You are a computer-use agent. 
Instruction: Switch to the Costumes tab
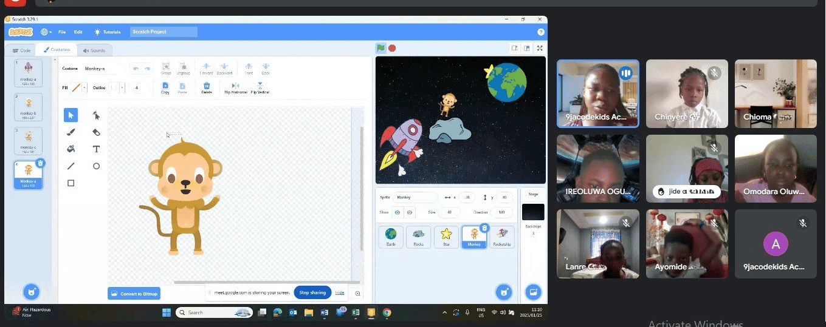click(57, 50)
